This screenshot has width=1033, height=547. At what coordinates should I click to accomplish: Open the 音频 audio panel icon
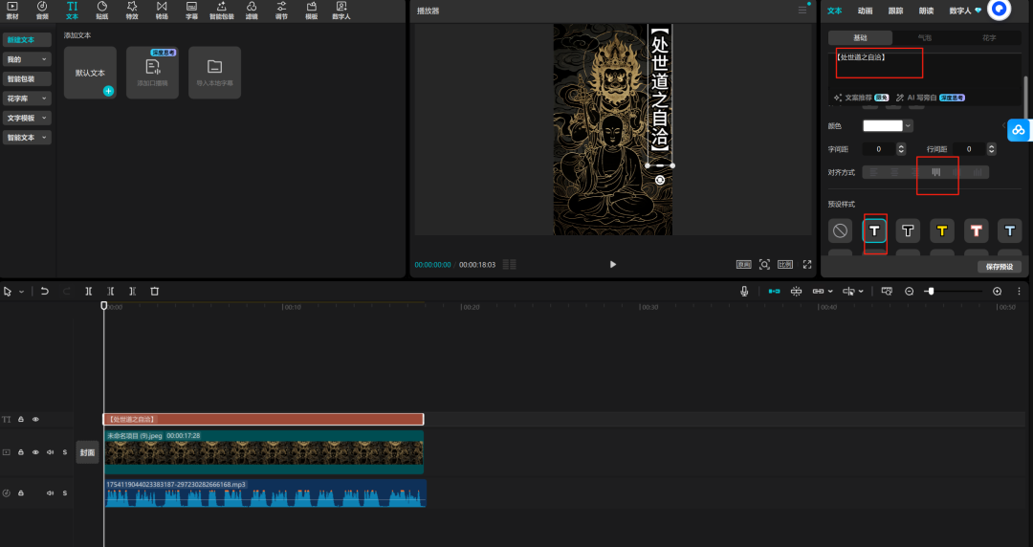42,10
